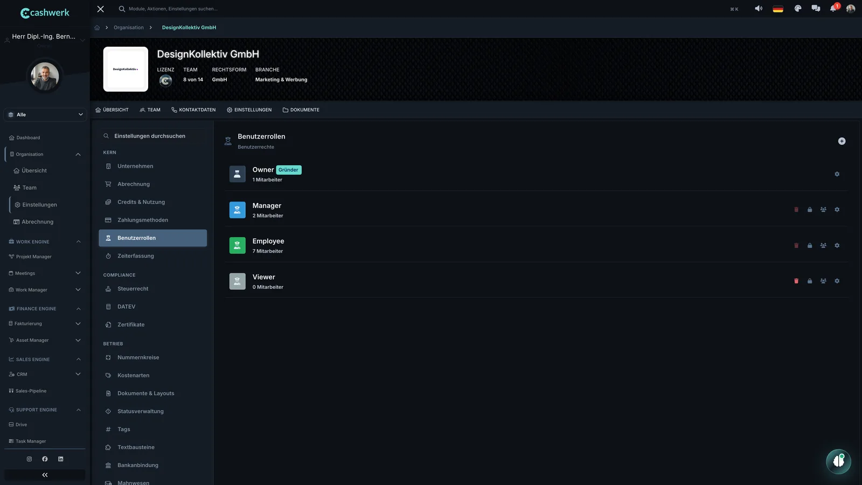Open notifications bell icon
This screenshot has width=862, height=485.
point(833,8)
